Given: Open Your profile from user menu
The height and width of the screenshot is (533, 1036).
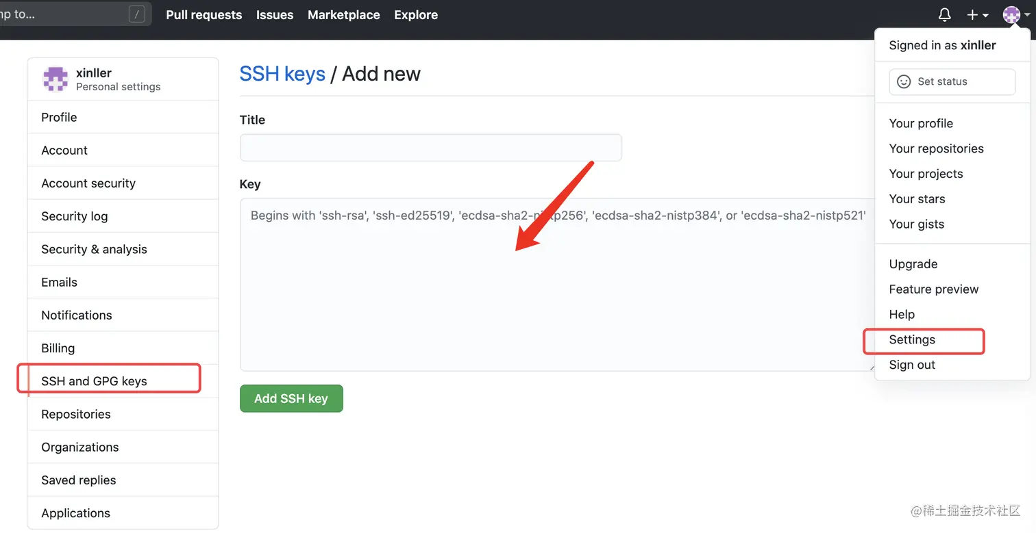Looking at the screenshot, I should click(952, 123).
